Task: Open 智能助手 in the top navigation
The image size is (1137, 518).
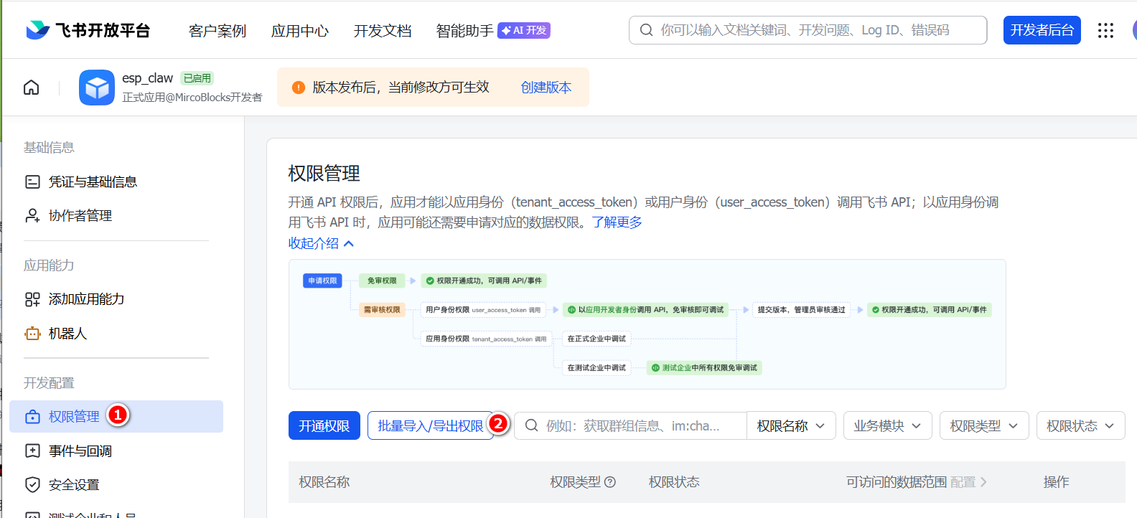Action: pos(465,31)
